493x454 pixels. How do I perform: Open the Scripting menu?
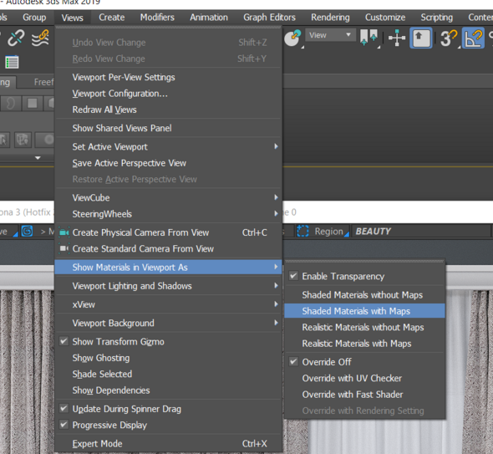[x=437, y=18]
